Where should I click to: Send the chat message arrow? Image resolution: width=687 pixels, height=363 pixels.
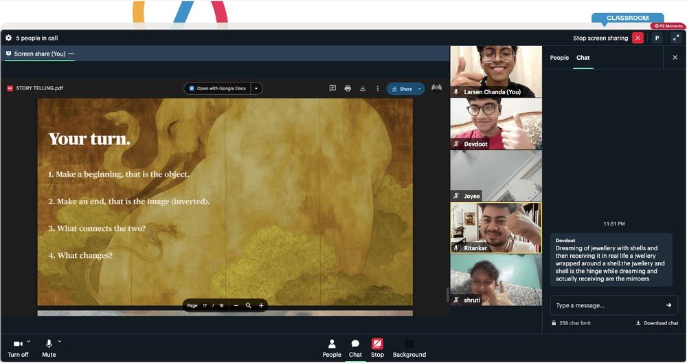coord(668,305)
